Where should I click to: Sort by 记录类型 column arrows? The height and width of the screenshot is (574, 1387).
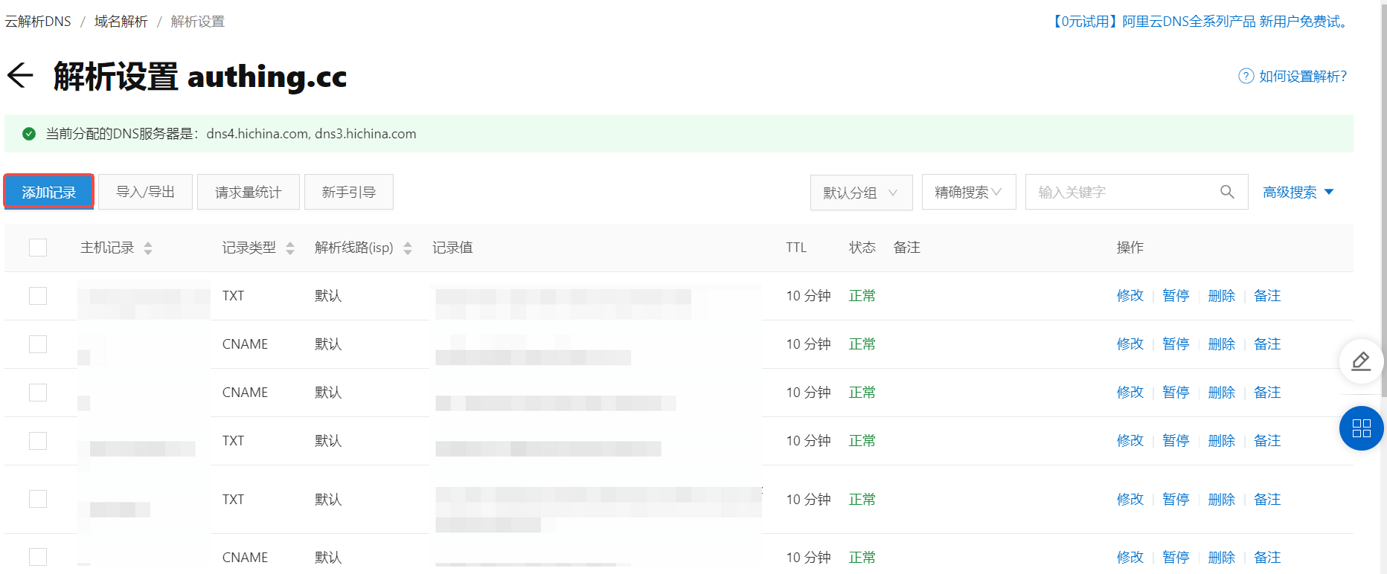(x=290, y=248)
